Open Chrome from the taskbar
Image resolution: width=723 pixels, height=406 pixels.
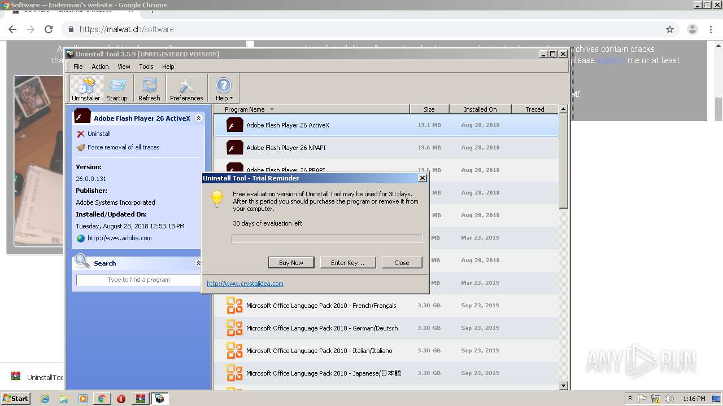point(102,399)
